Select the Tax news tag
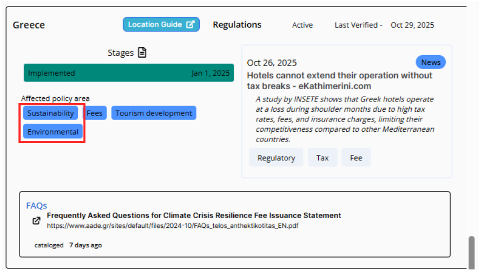Viewport: 481px width, 277px height. pos(322,158)
